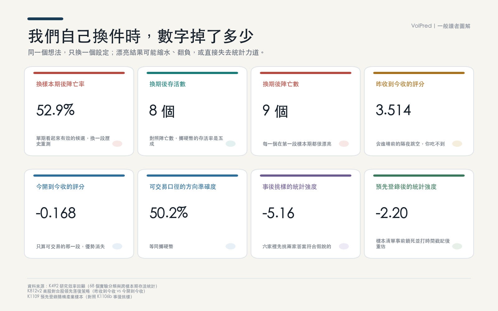Screen dimensions: 498x311
Task: Click the pink pill in 換樣本期後陣亡率 card
Action: point(117,144)
